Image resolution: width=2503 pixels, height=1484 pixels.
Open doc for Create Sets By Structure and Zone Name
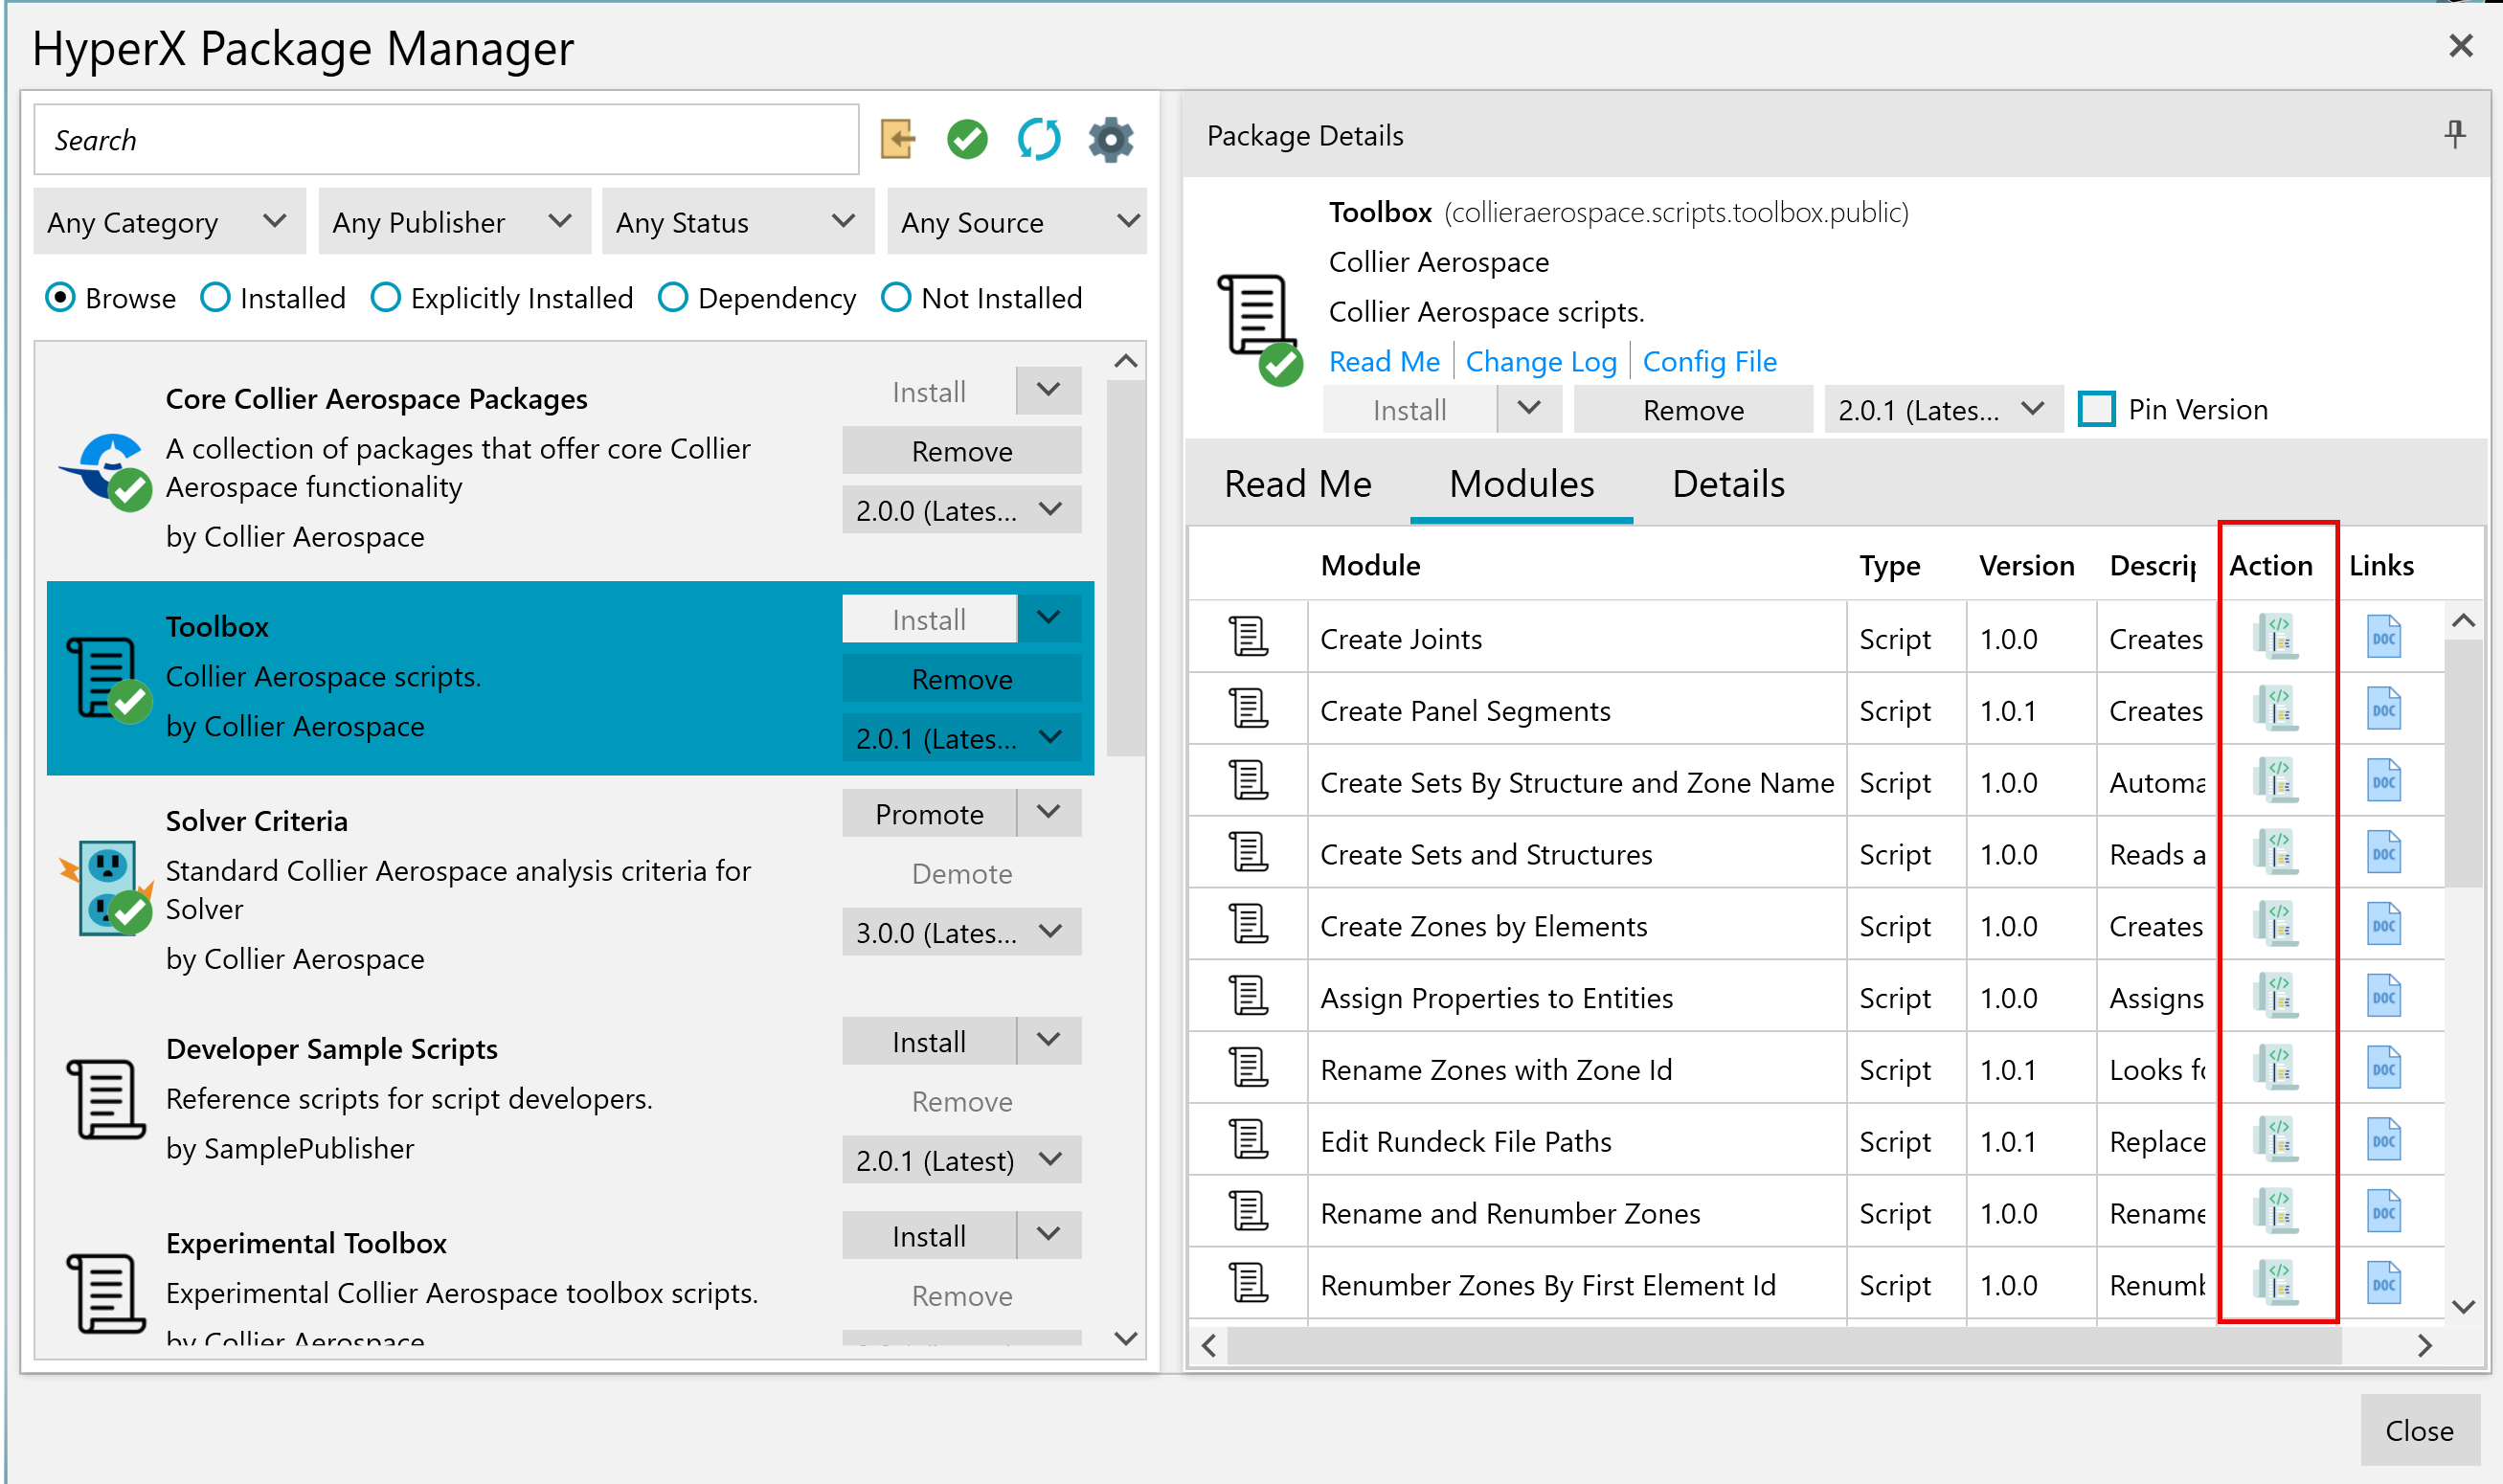point(2384,781)
